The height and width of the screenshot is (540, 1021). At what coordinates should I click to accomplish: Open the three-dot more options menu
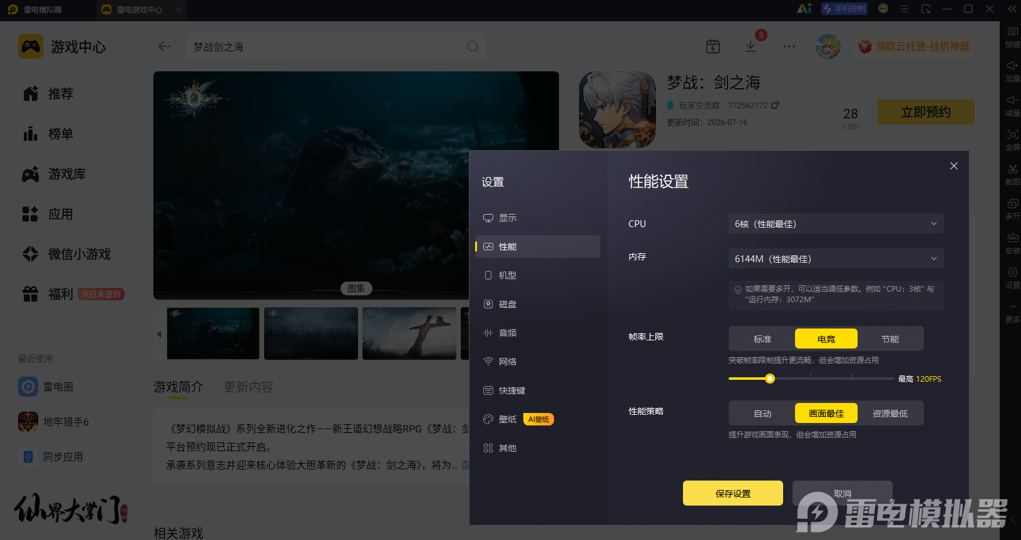click(x=789, y=46)
